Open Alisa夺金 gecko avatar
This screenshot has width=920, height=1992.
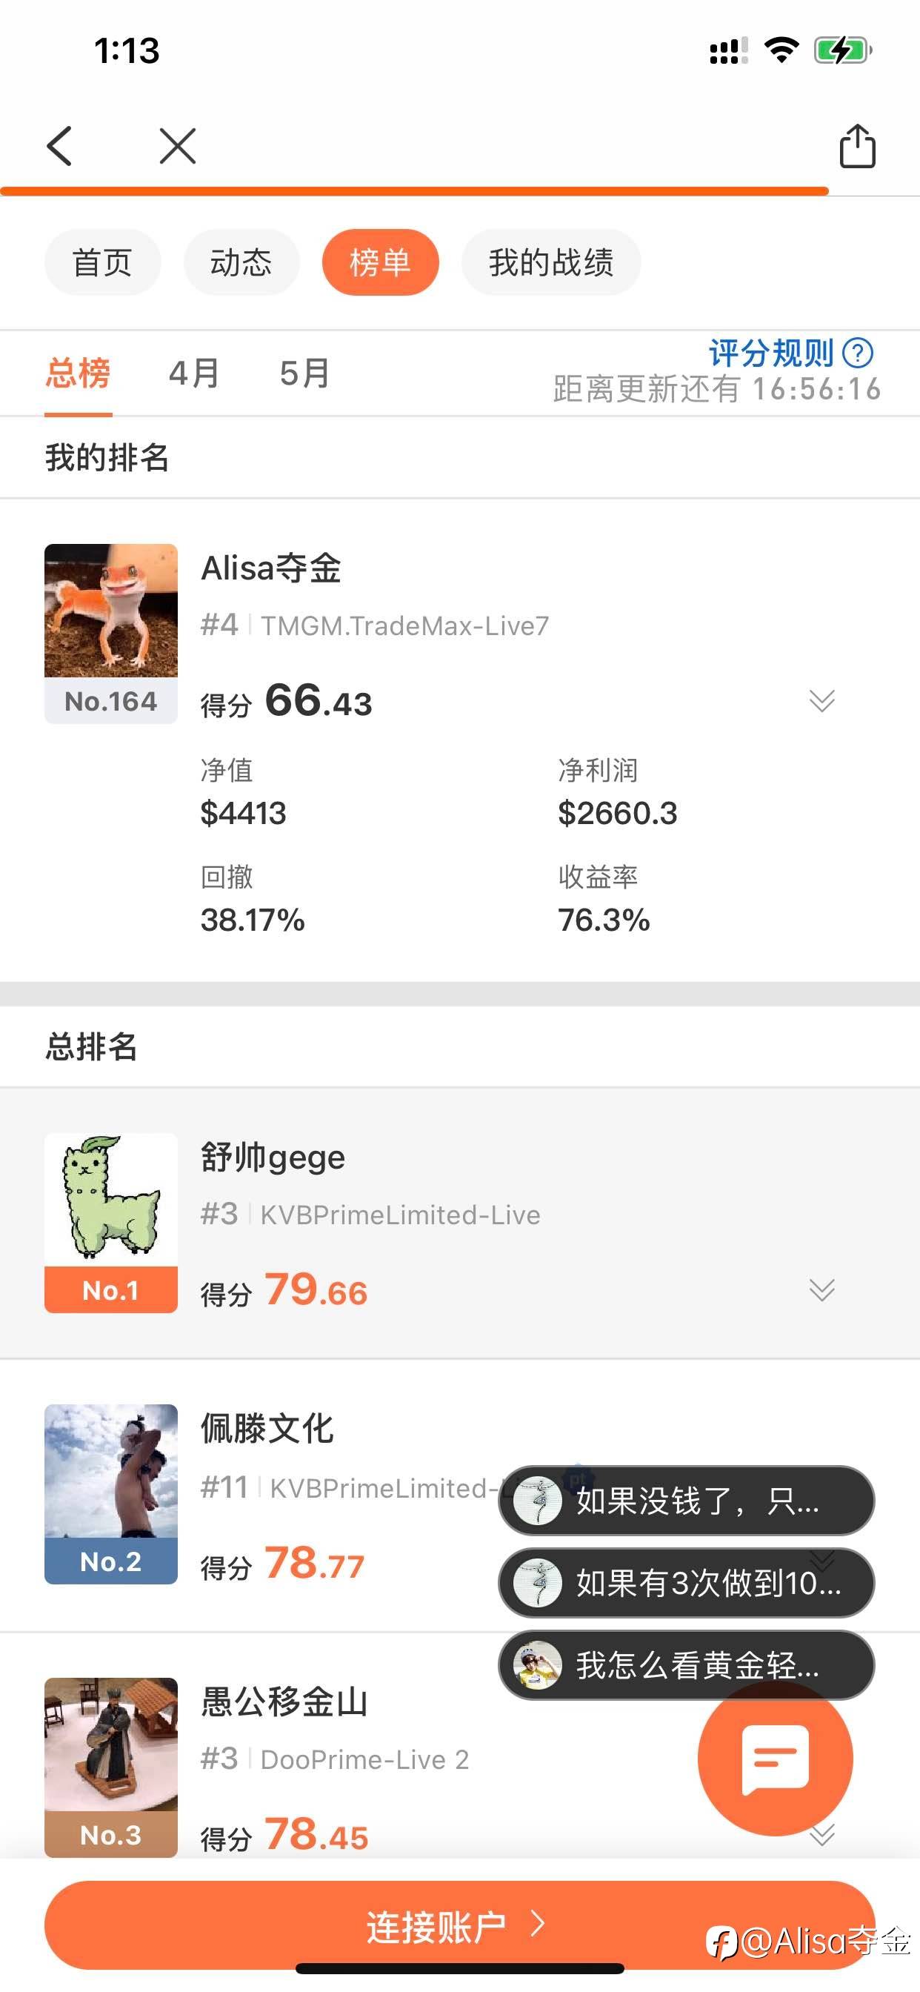[x=110, y=611]
